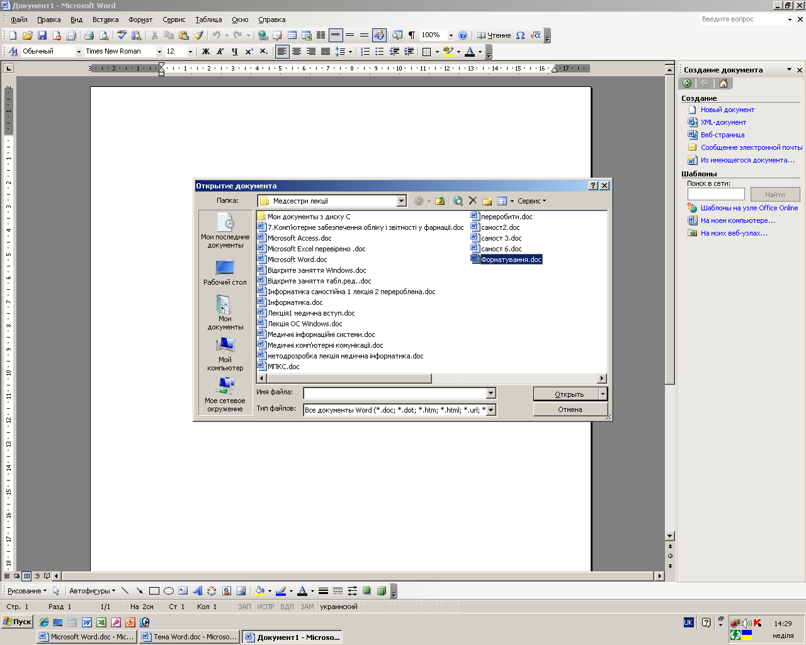Open the zoom 100% dropdown
This screenshot has height=645, width=806.
tap(451, 35)
